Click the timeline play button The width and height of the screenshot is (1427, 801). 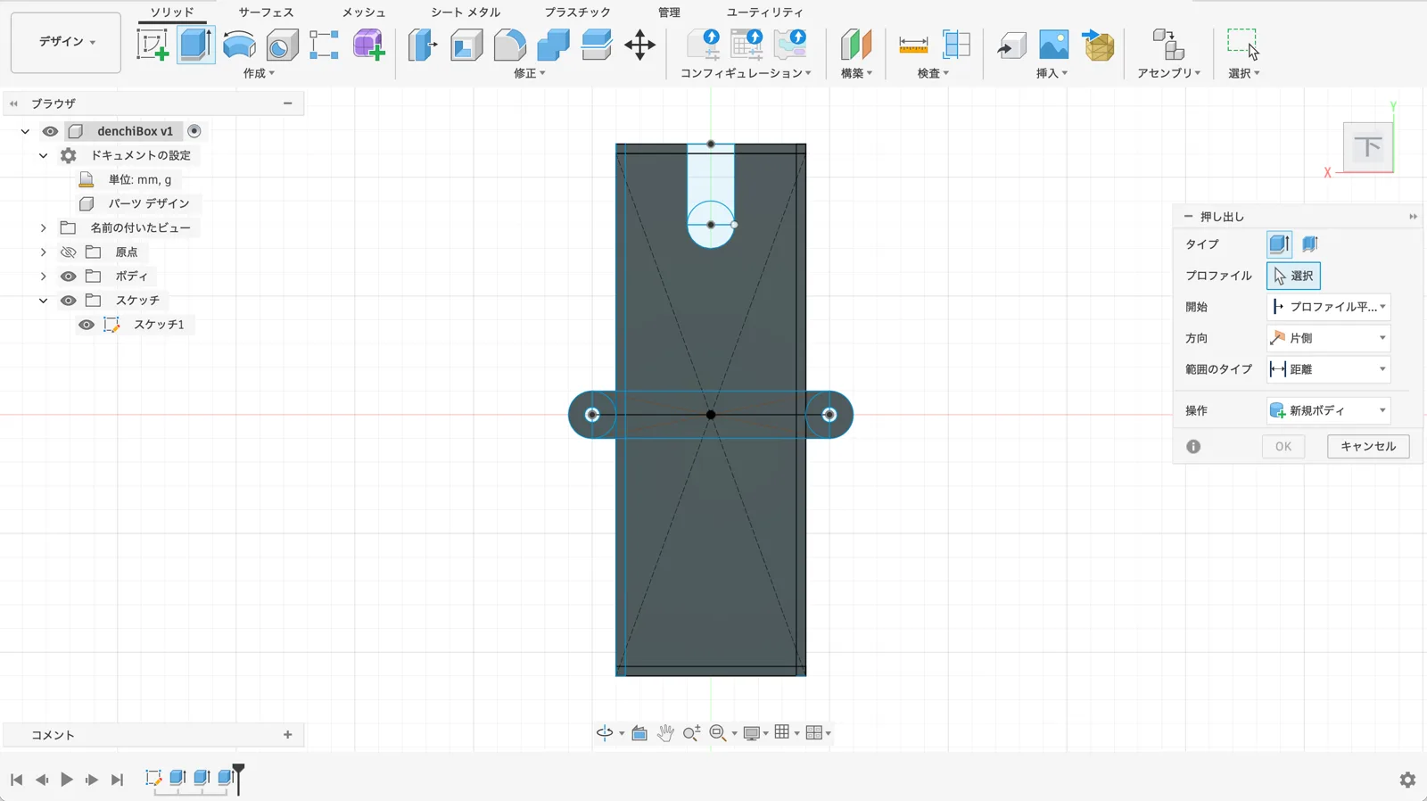point(67,780)
